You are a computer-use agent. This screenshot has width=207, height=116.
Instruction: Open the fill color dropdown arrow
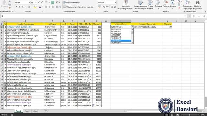tap(37, 7)
